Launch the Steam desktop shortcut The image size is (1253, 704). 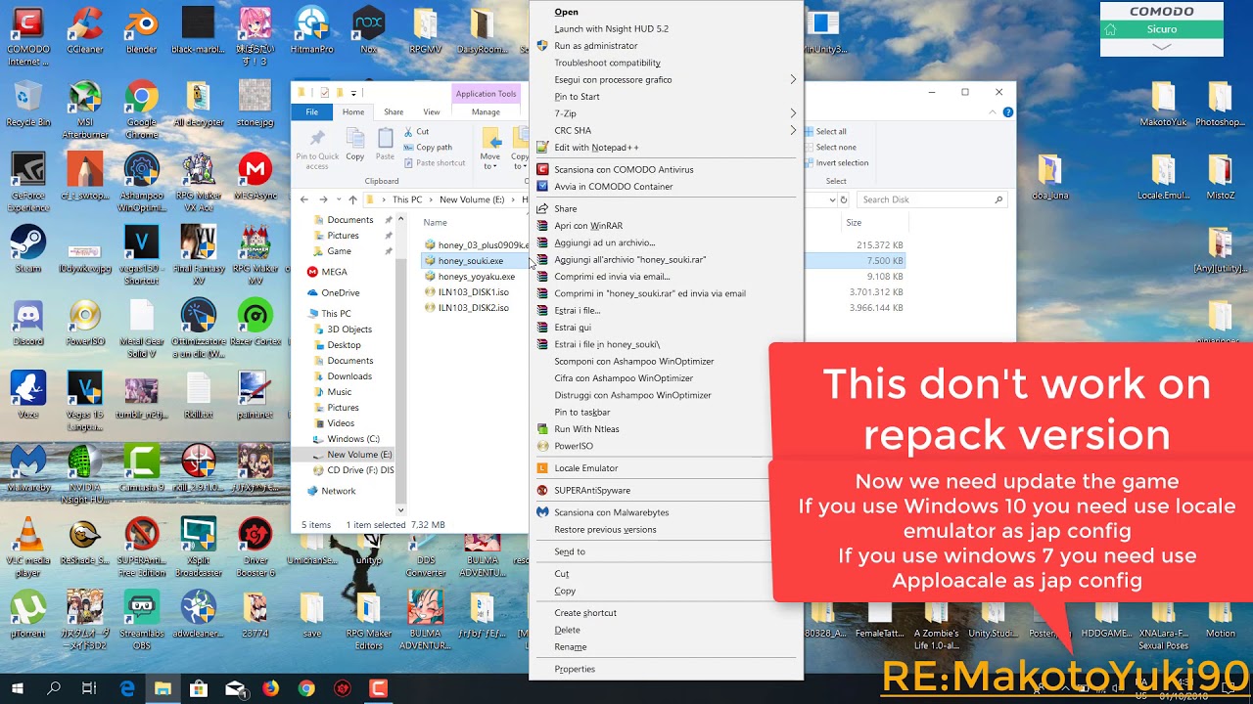point(27,248)
